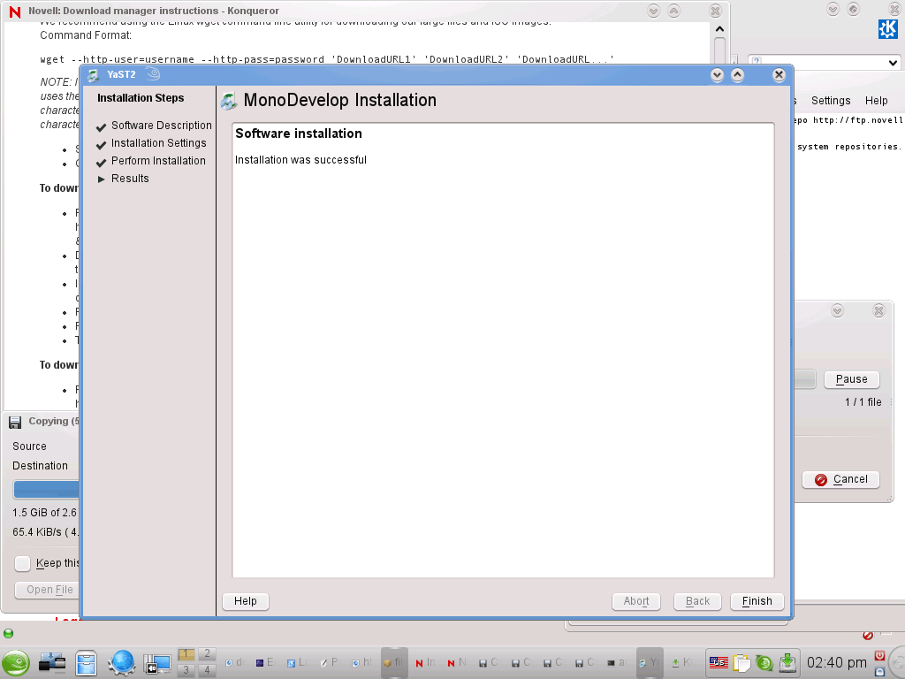The height and width of the screenshot is (679, 905).
Task: Click the 02:40 pm panel clock
Action: click(x=836, y=663)
